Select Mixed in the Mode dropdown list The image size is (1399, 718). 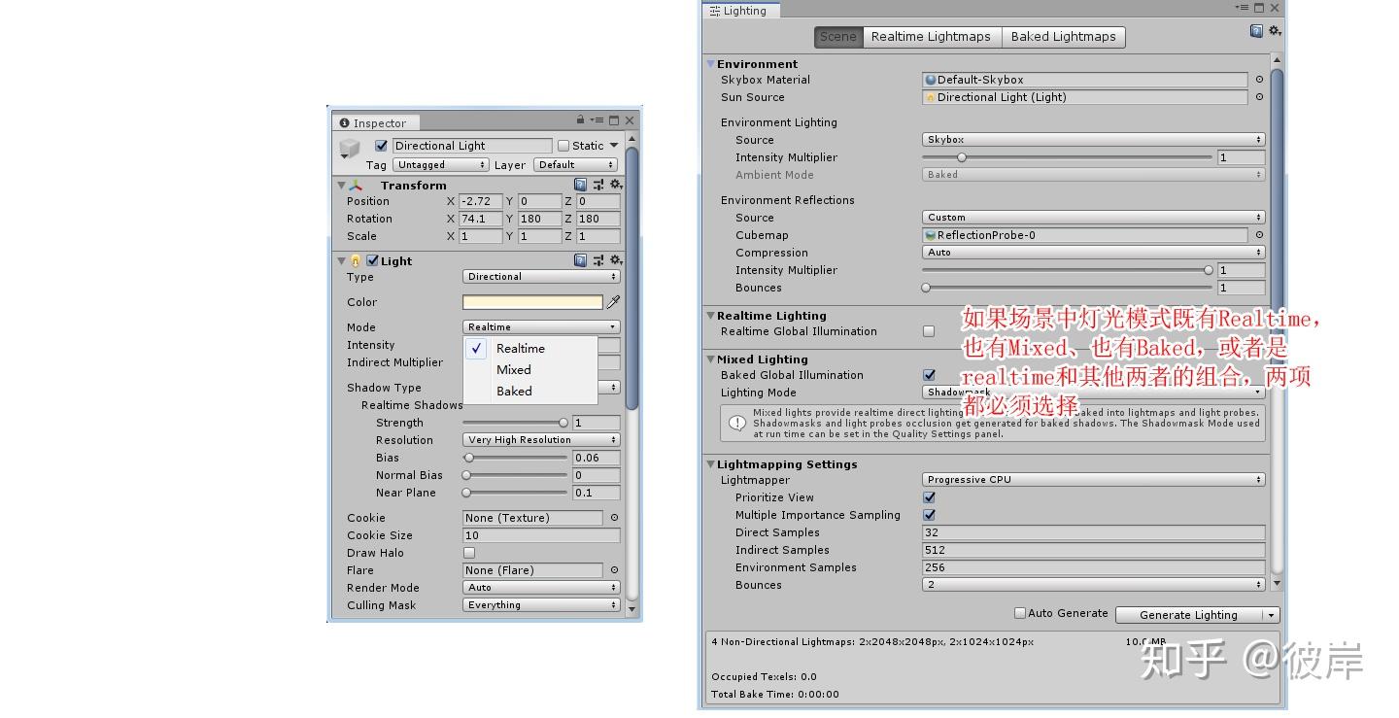[530, 369]
